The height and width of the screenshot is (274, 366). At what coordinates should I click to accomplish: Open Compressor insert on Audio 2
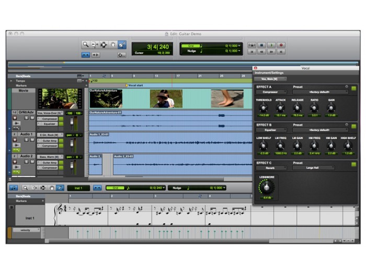48,168
